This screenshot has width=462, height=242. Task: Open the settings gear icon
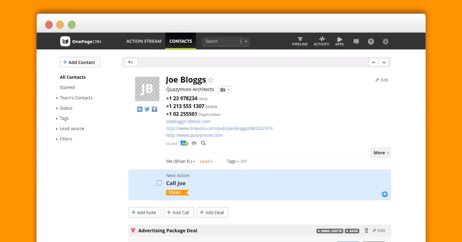(x=385, y=41)
